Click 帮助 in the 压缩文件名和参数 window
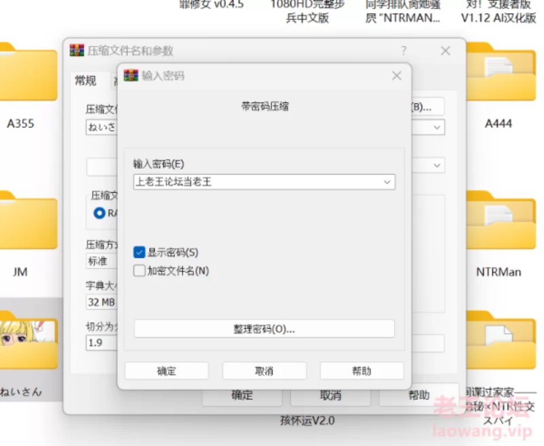 pos(419,394)
